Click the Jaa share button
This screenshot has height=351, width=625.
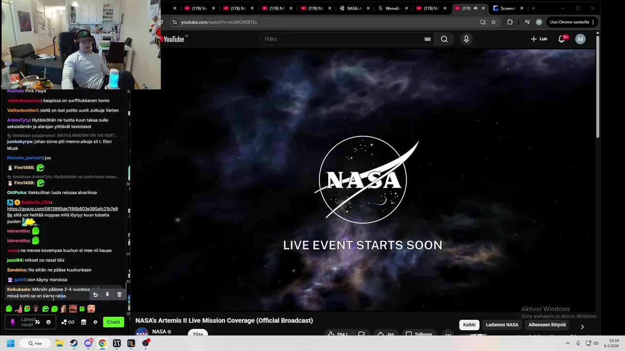[385, 334]
